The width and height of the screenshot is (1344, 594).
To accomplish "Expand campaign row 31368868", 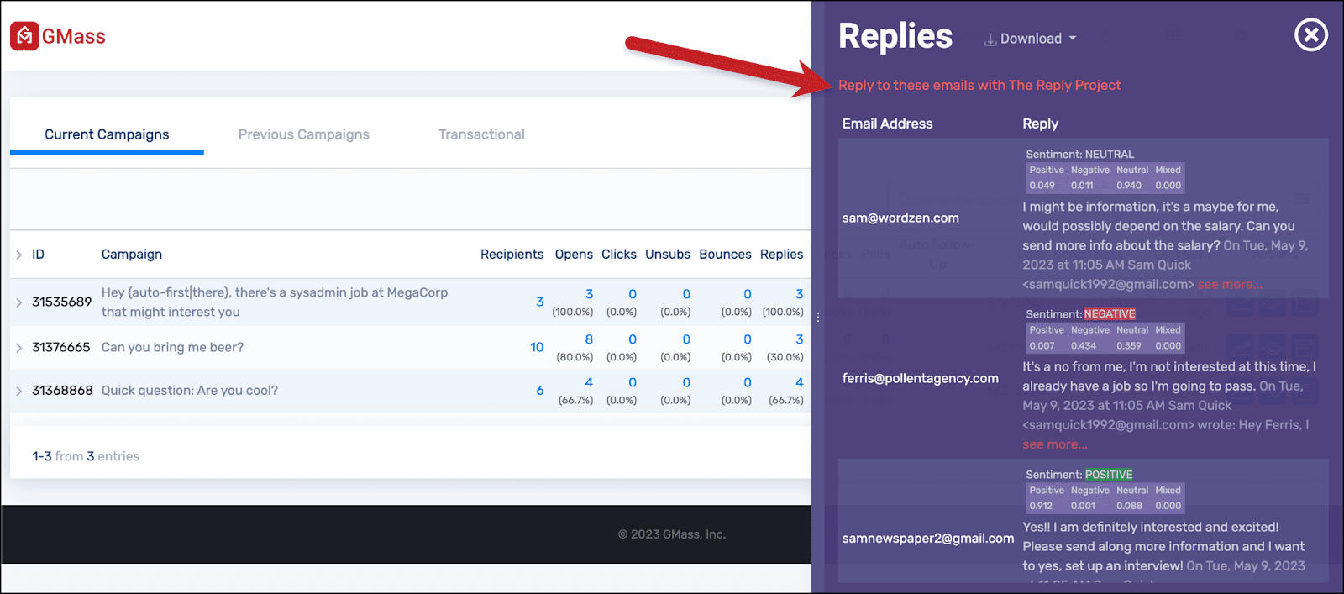I will tap(19, 391).
